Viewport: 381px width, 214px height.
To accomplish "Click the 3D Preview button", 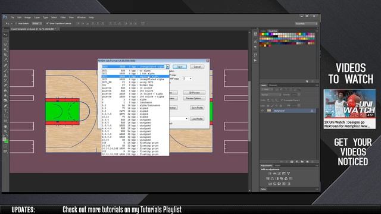I will point(194,93).
